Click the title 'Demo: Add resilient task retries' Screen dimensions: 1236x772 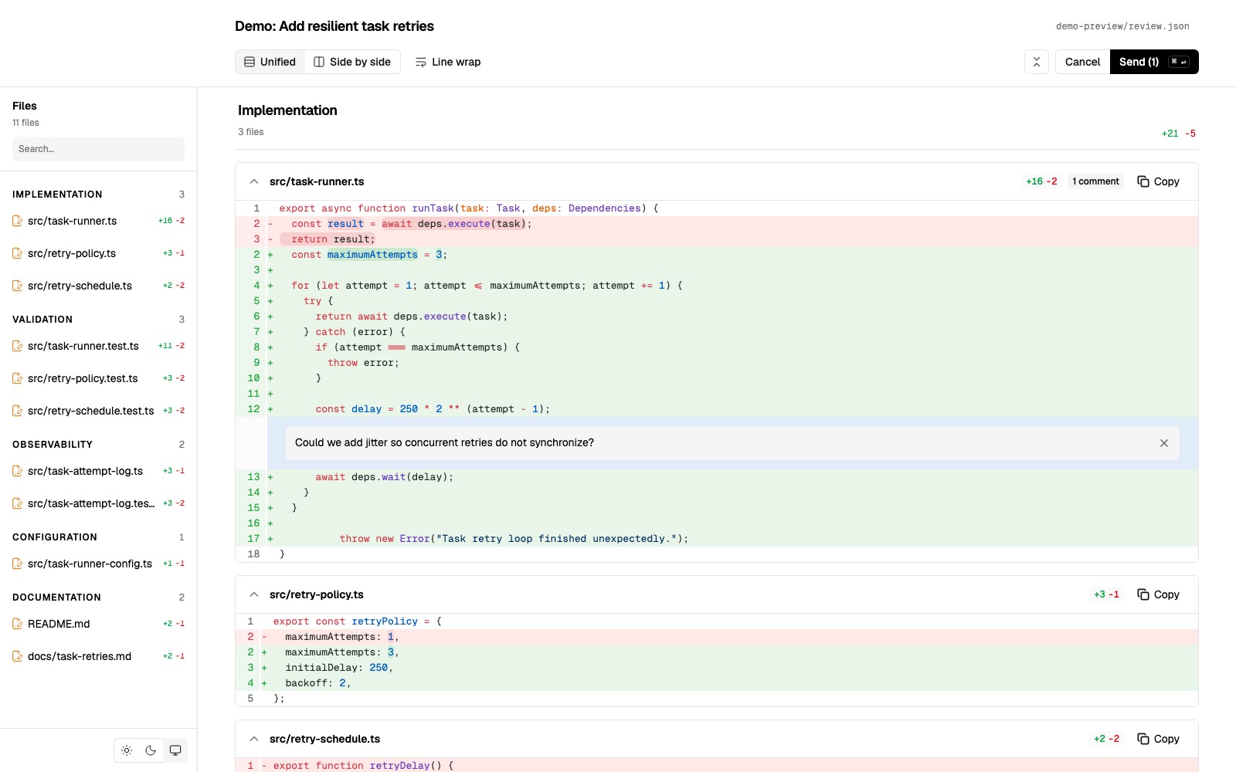click(x=334, y=26)
